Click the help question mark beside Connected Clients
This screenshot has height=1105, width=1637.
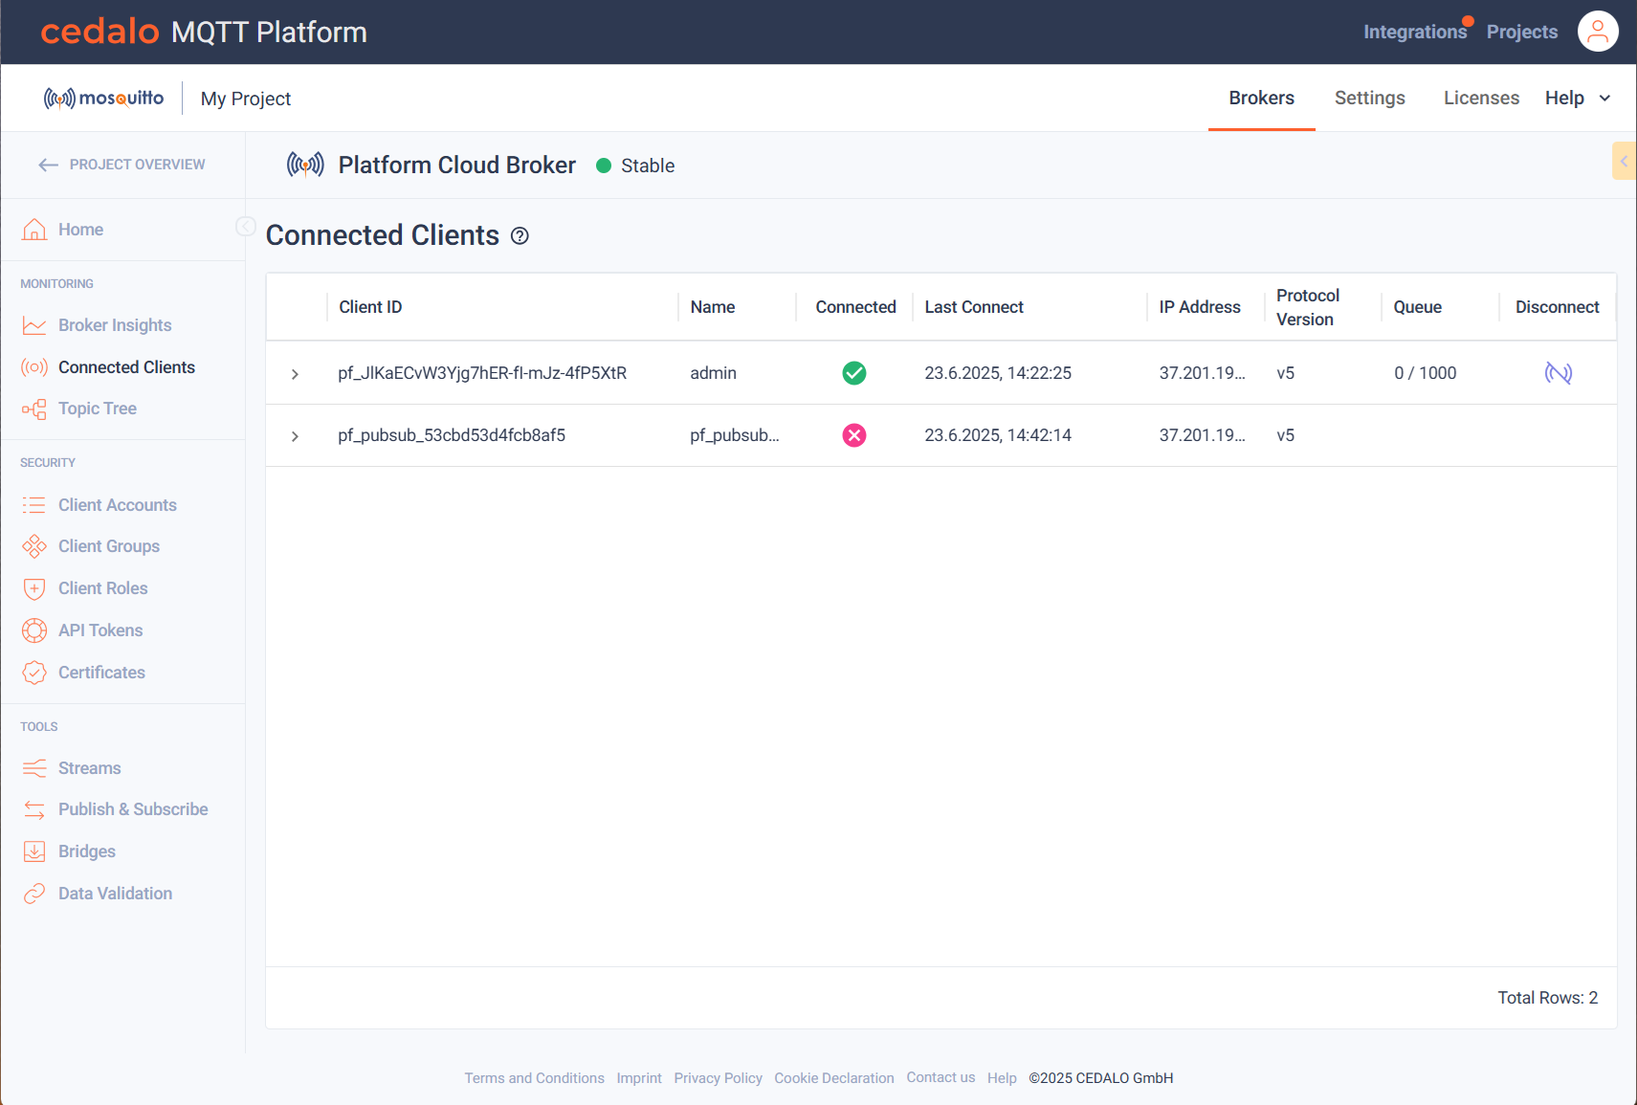520,236
